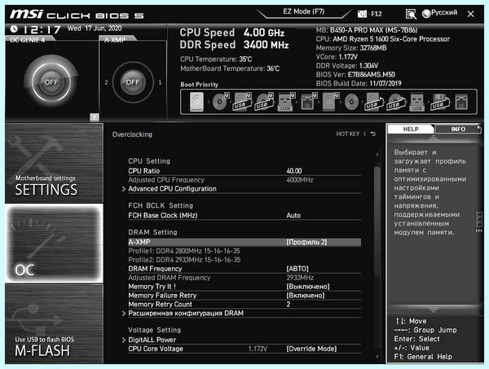Edit the FCH Base Clock Auto value
This screenshot has height=369, width=489.
pyautogui.click(x=293, y=215)
